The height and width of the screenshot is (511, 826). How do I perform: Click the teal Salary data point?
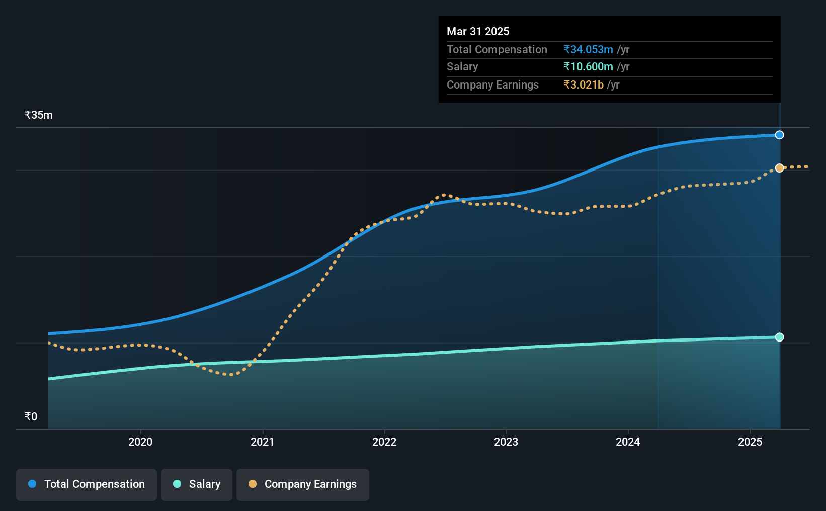779,337
